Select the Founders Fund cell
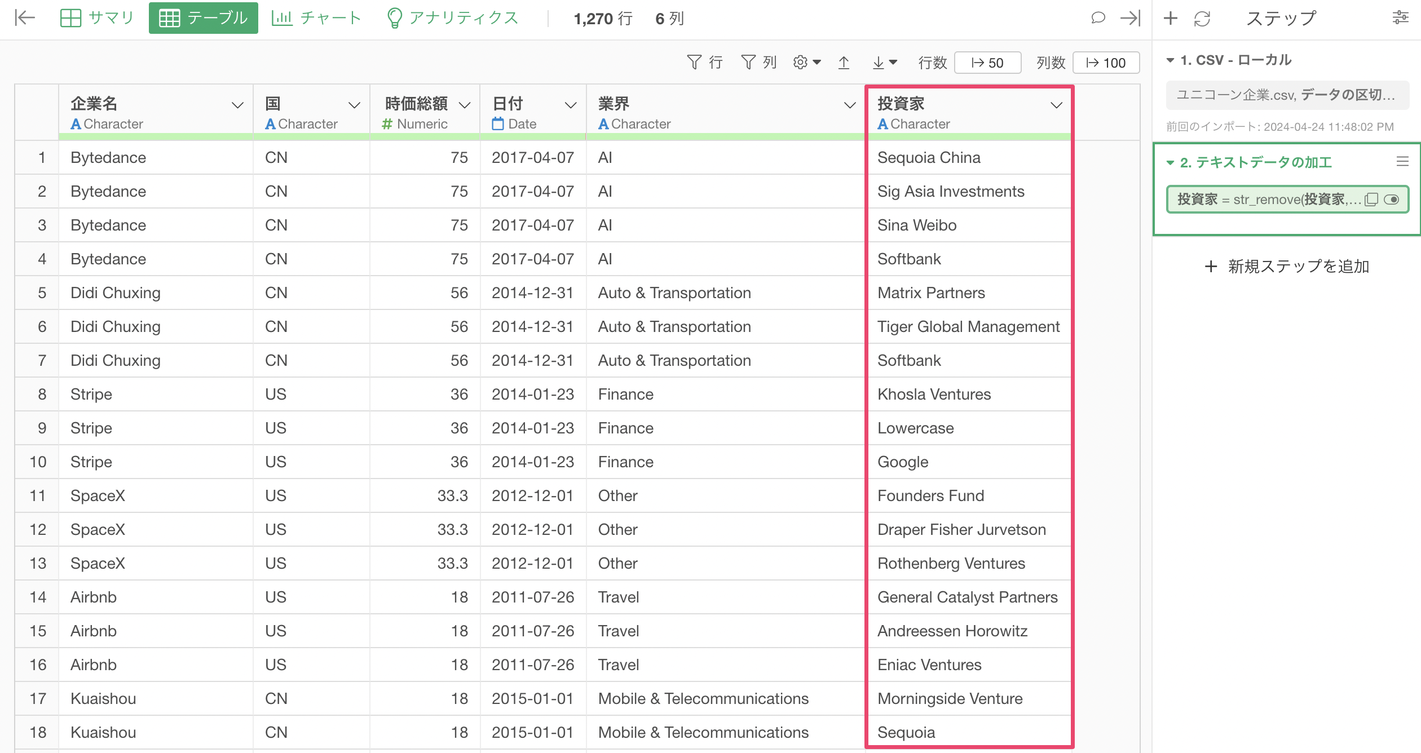The height and width of the screenshot is (753, 1421). point(968,496)
